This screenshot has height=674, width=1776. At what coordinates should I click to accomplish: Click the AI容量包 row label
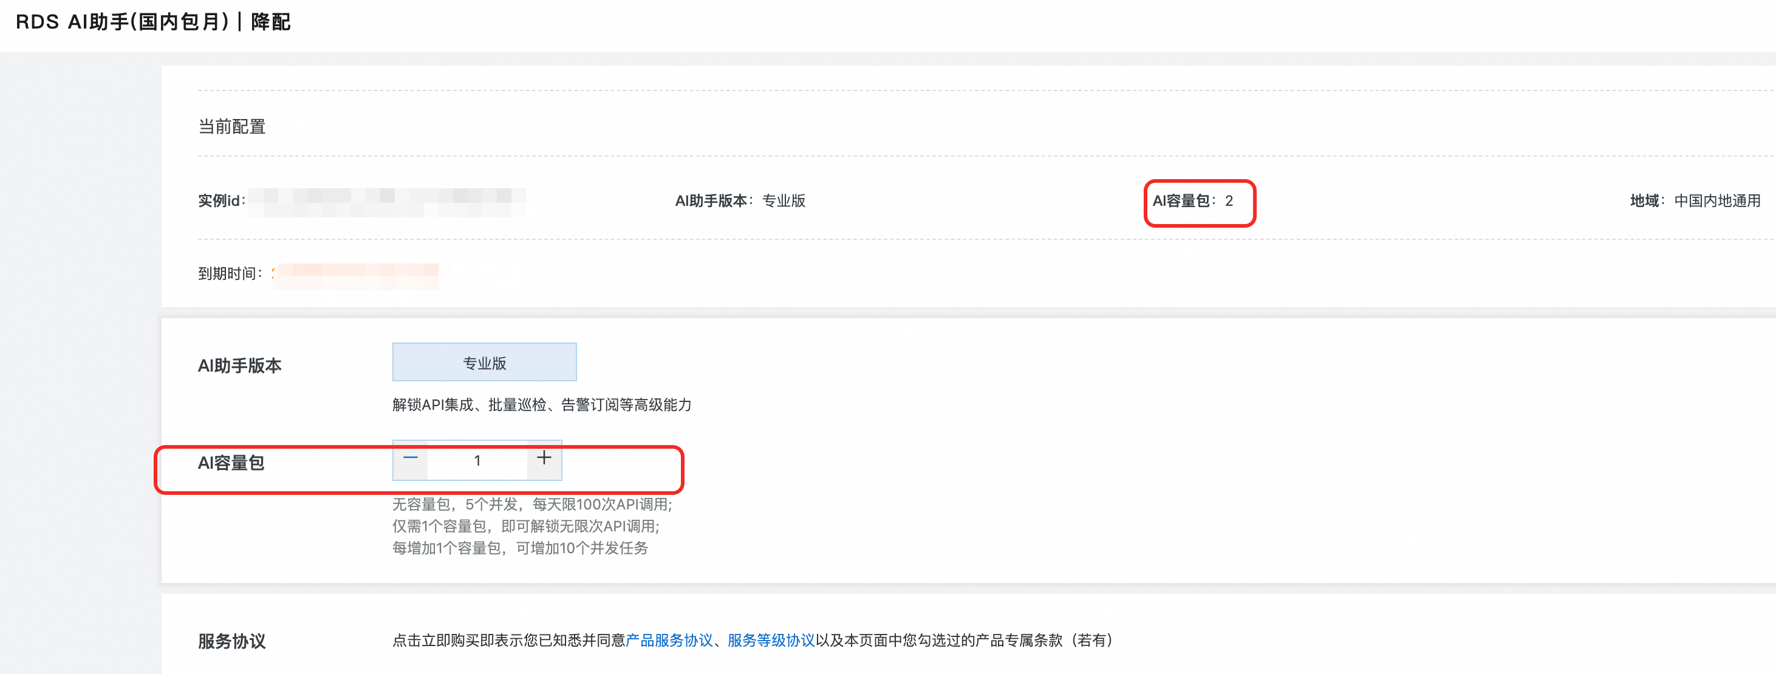click(x=231, y=463)
